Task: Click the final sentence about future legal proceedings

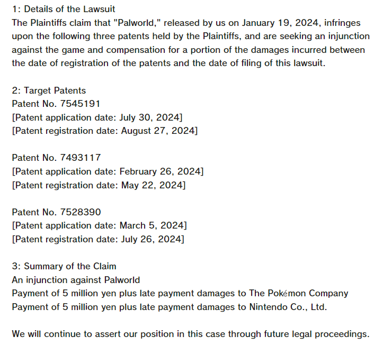Action: coord(190,334)
